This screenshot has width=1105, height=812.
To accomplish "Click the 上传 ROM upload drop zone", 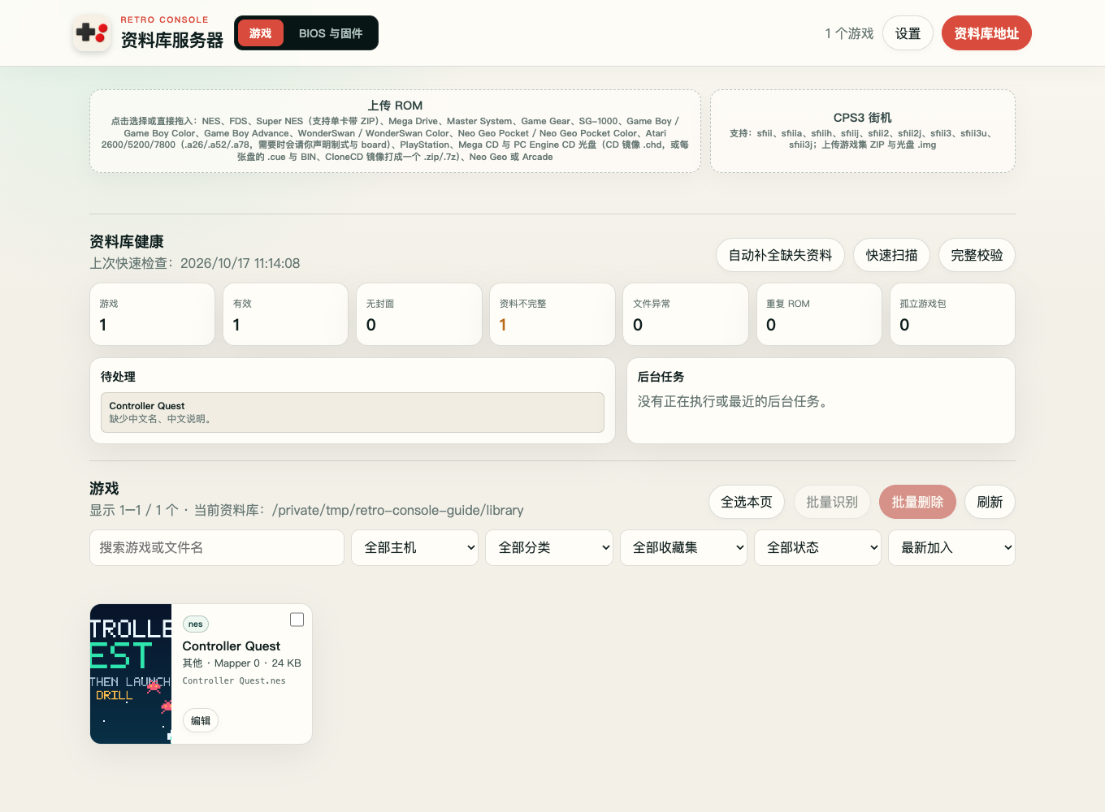I will (395, 131).
